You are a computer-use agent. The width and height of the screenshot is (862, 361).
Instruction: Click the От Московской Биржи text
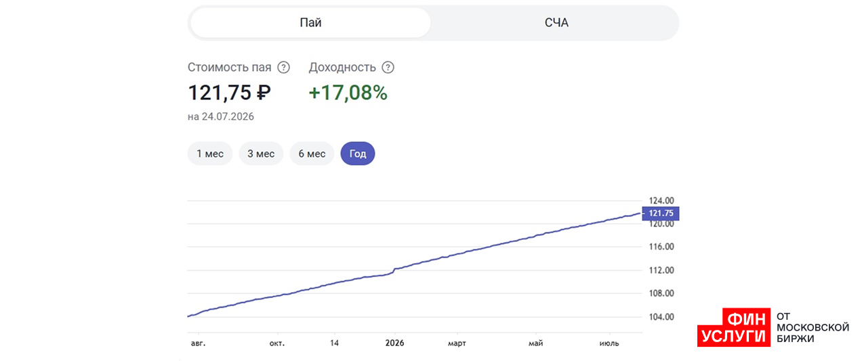[812, 328]
